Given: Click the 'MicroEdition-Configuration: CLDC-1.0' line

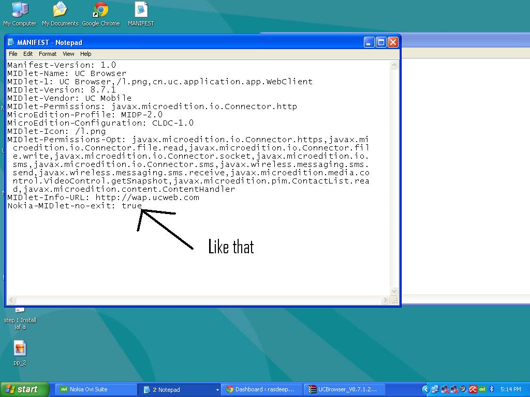Looking at the screenshot, I should click(x=100, y=123).
